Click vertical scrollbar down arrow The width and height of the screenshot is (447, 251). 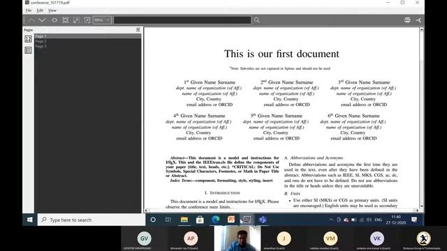click(422, 206)
